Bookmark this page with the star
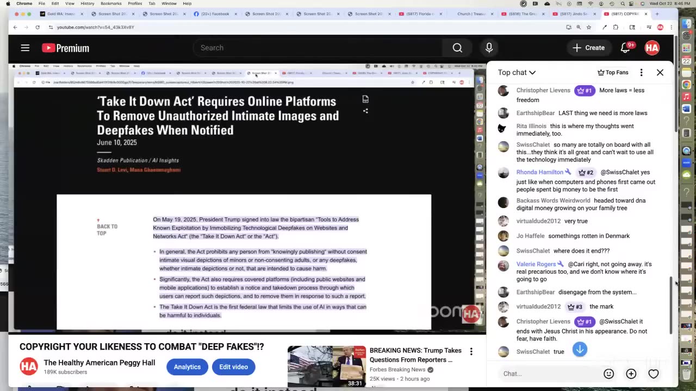This screenshot has width=696, height=391. [x=588, y=27]
